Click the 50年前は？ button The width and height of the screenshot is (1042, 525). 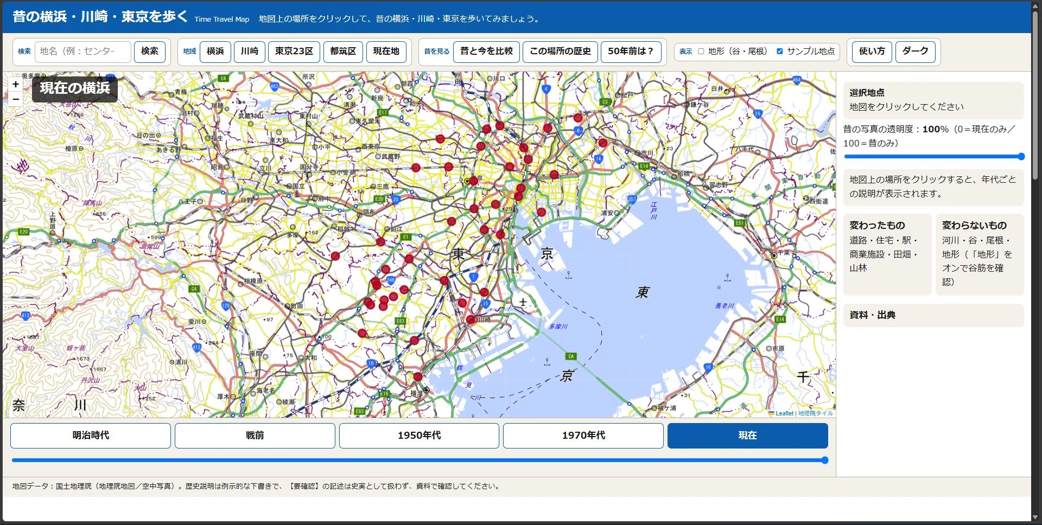[x=631, y=52]
